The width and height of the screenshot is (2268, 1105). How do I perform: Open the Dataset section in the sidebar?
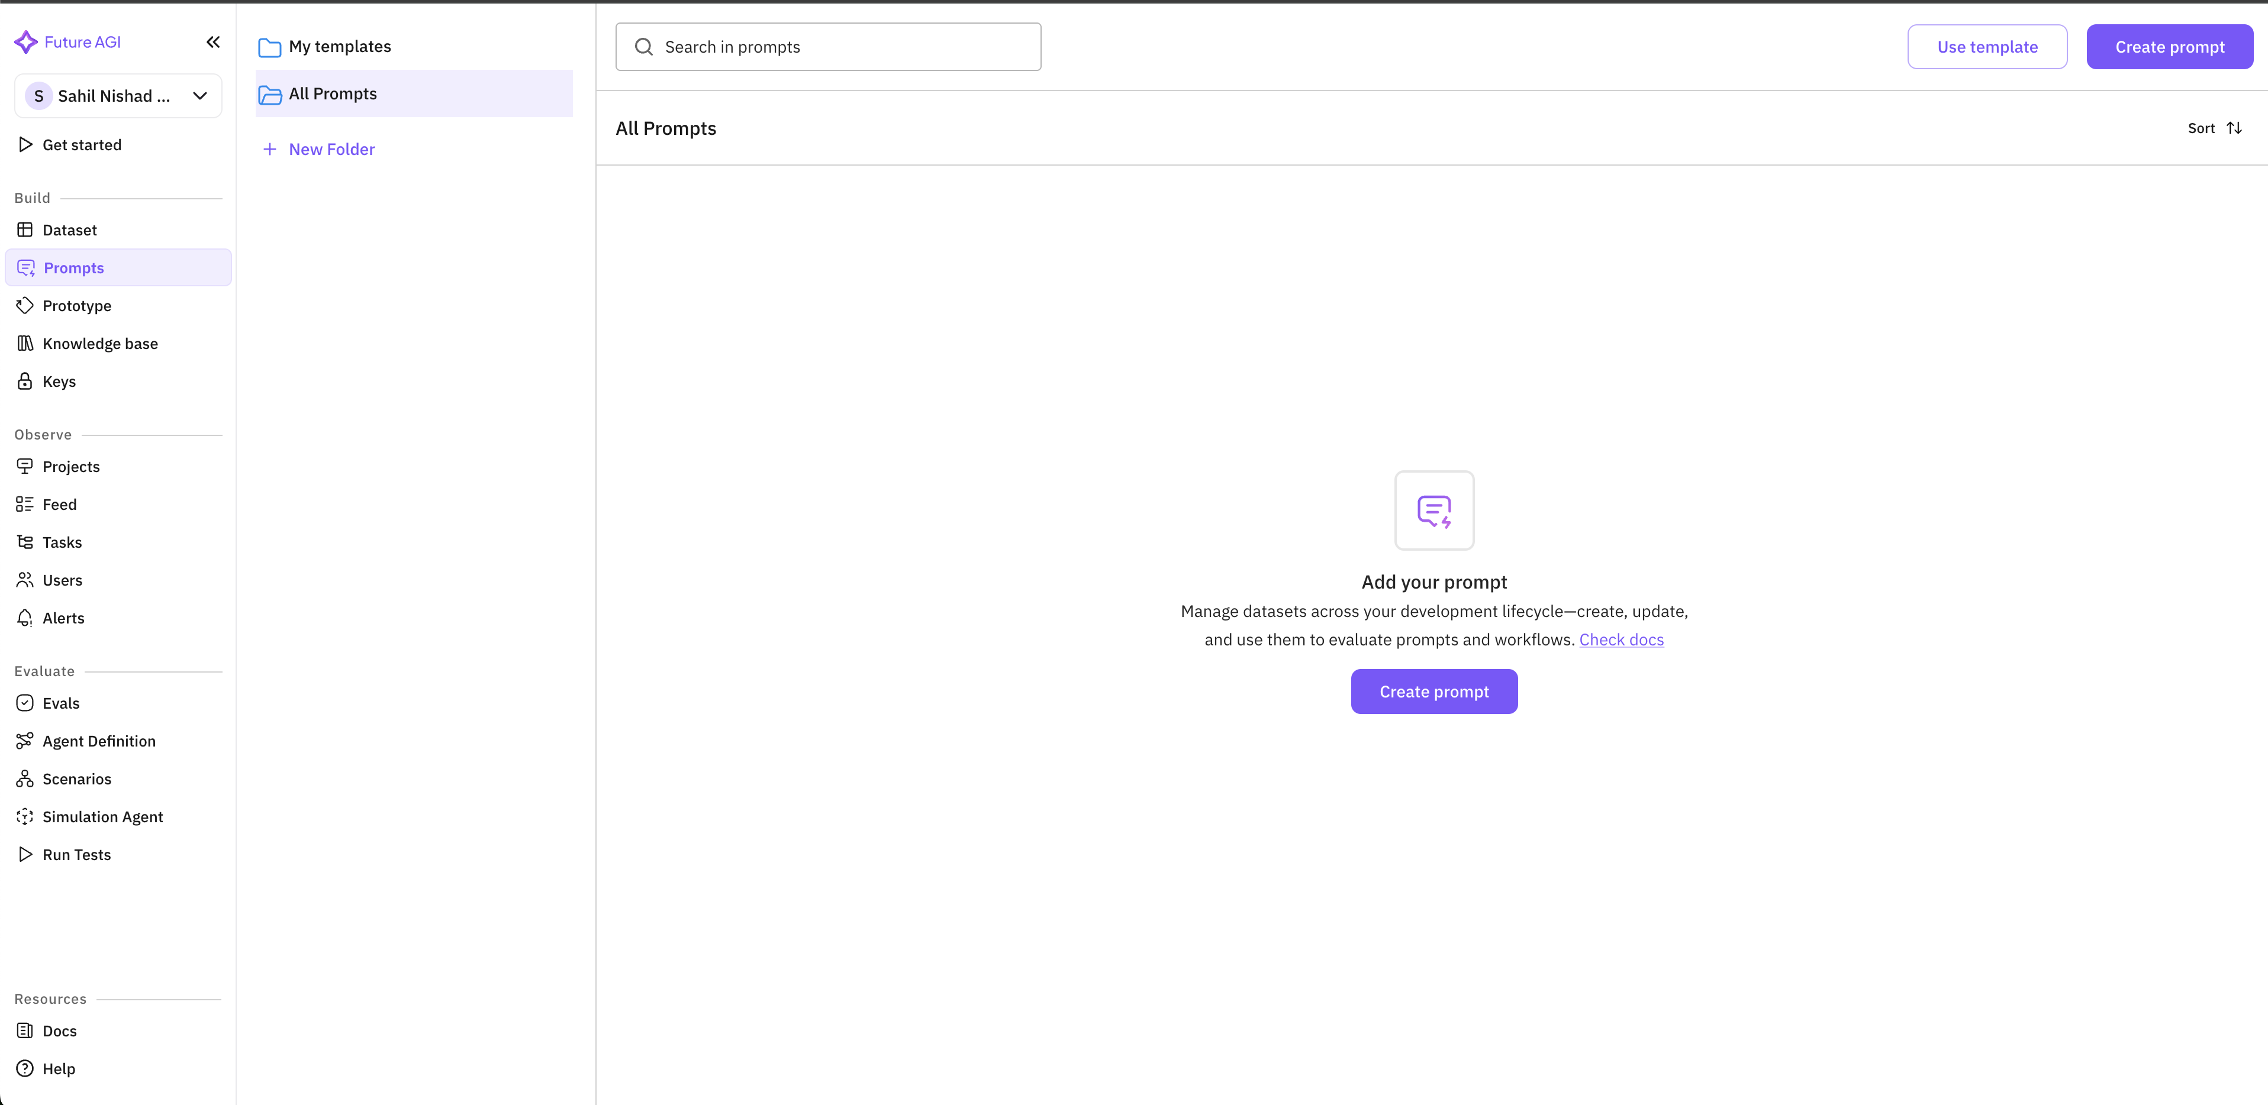coord(70,230)
